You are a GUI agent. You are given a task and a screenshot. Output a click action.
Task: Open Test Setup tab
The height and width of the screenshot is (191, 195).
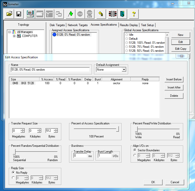[x=147, y=25]
